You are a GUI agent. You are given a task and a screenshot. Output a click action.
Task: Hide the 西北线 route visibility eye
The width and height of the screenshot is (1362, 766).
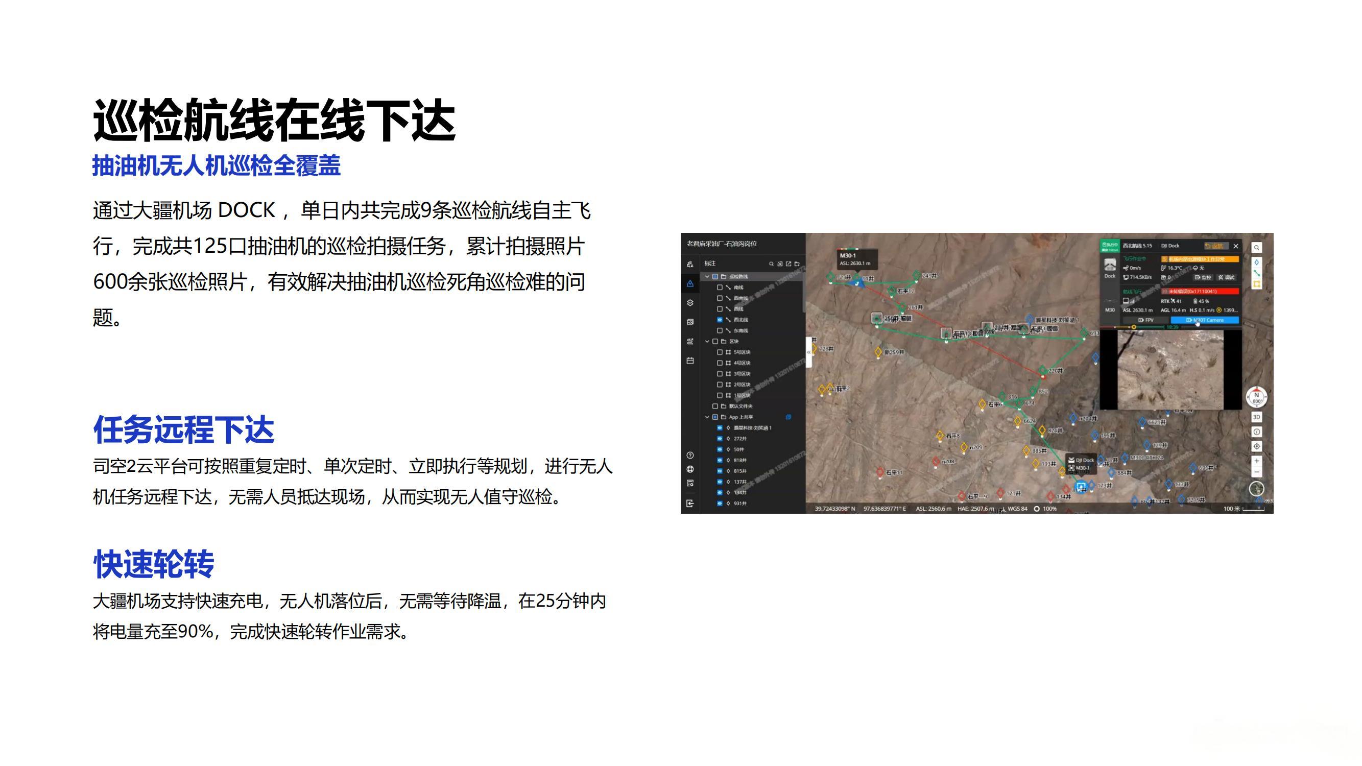(719, 320)
